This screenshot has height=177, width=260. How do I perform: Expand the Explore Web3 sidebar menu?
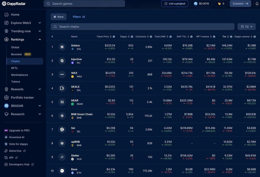40,23
